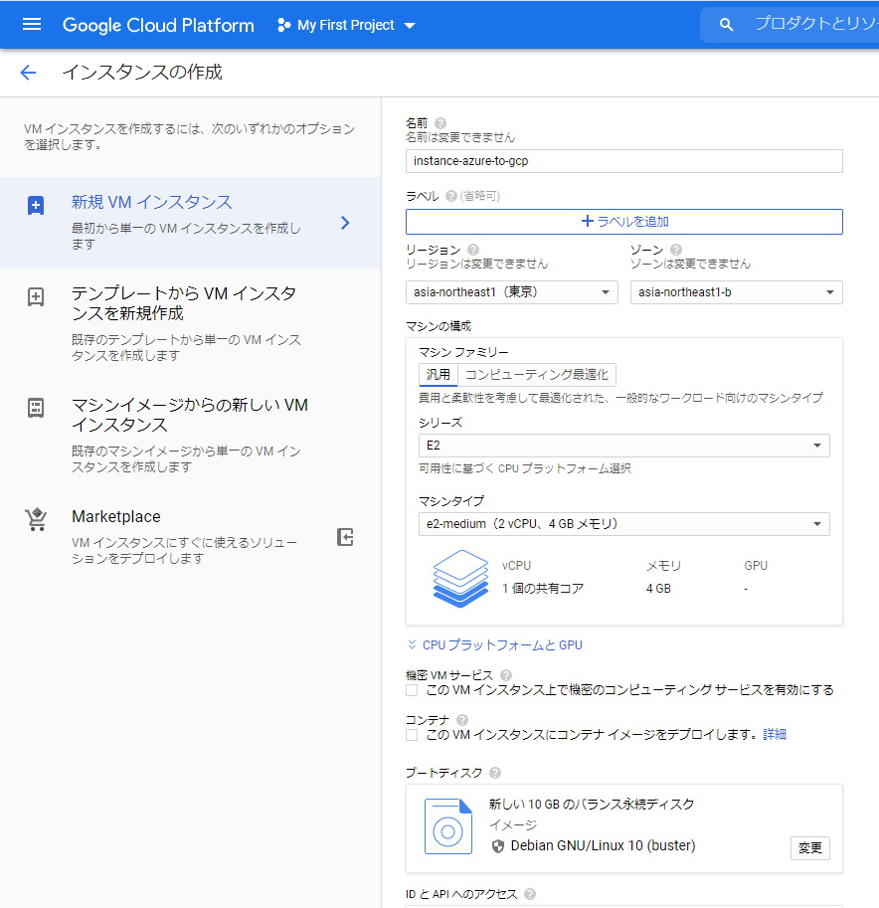
Task: Open the My First Project selector
Action: click(x=346, y=25)
